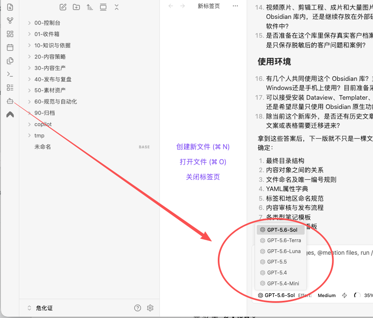Viewport: 373px width, 318px height.
Task: Open today's daily note calendar icon
Action: tap(10, 47)
